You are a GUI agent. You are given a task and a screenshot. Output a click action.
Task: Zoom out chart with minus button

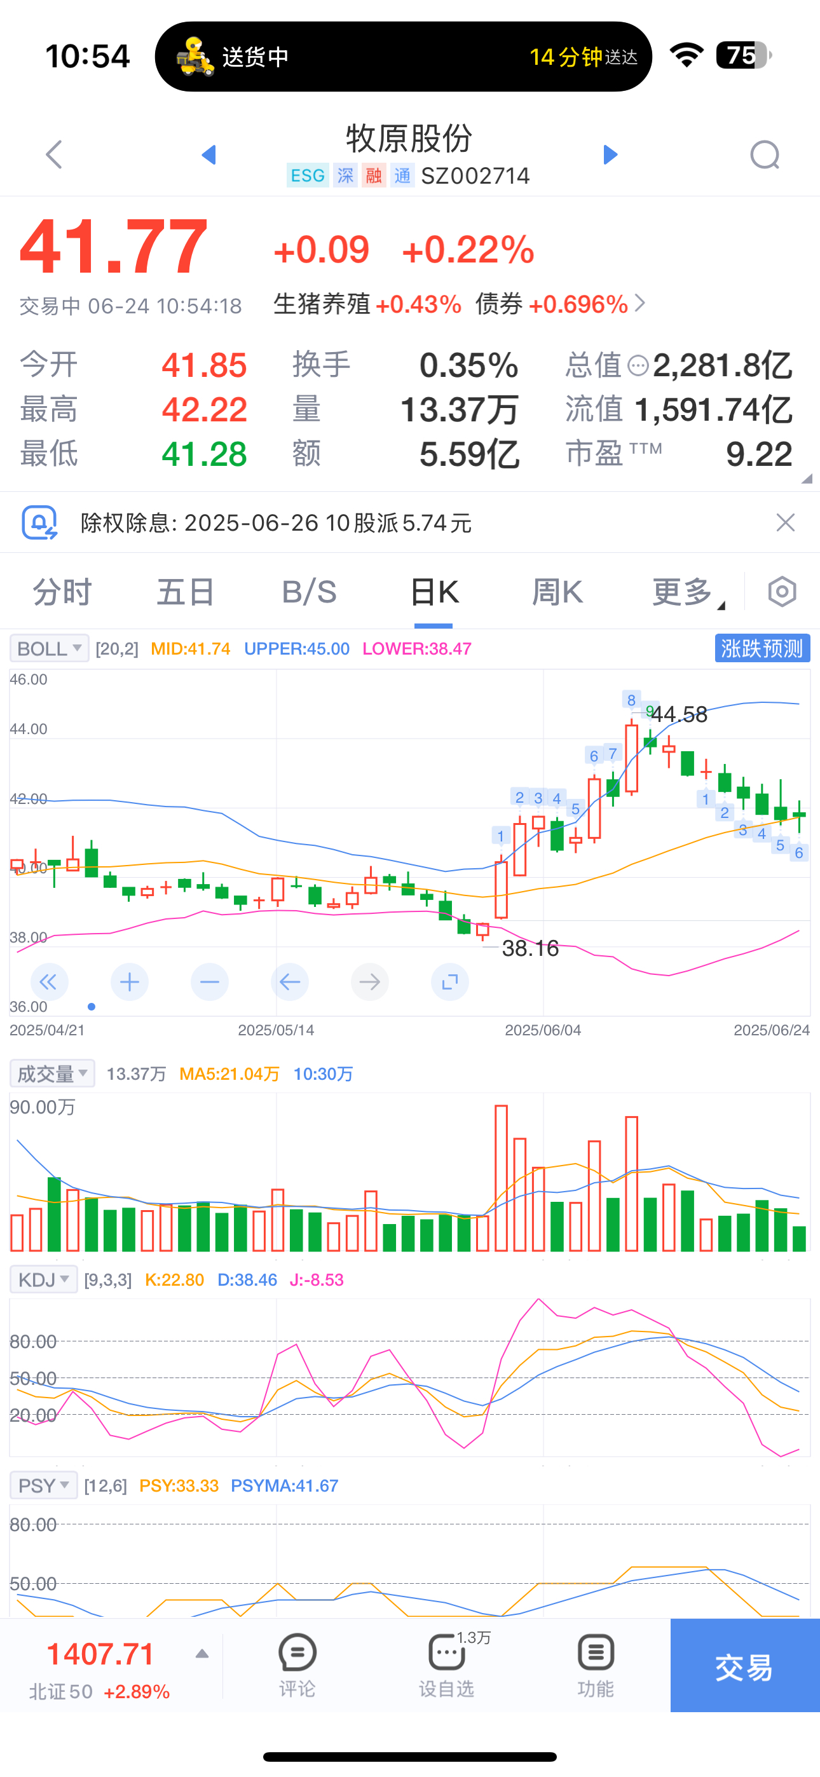(x=210, y=982)
